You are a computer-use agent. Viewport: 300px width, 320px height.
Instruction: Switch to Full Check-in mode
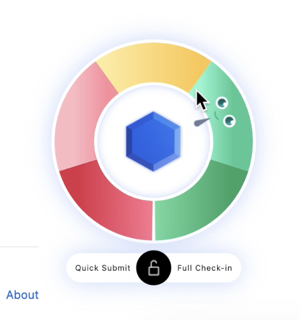click(205, 268)
